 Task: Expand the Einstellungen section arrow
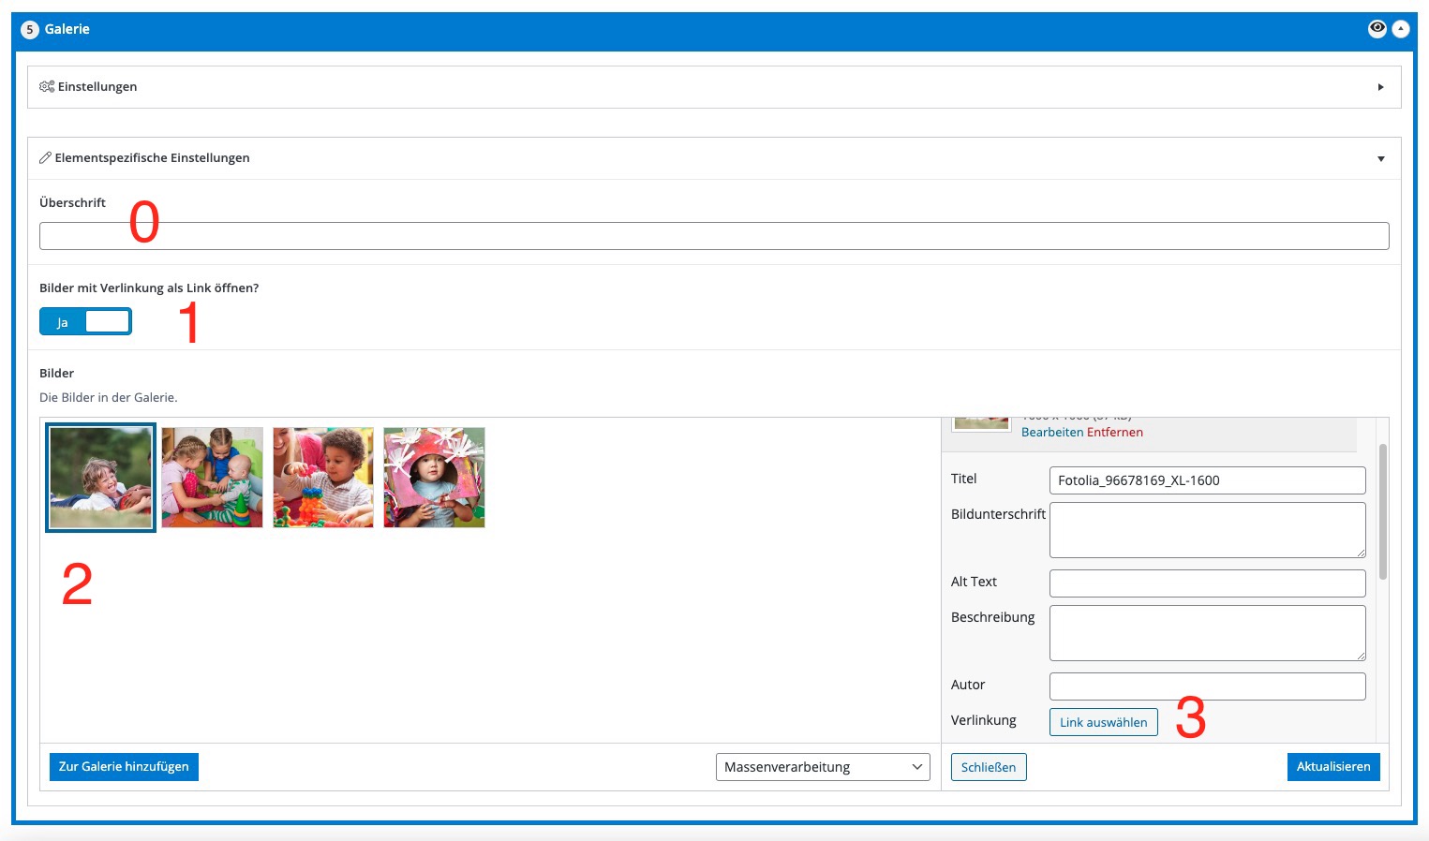pyautogui.click(x=1380, y=87)
